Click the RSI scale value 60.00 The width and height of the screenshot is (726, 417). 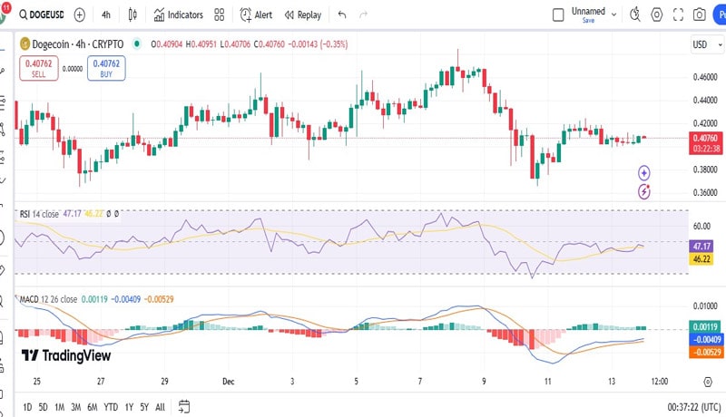[x=701, y=226]
